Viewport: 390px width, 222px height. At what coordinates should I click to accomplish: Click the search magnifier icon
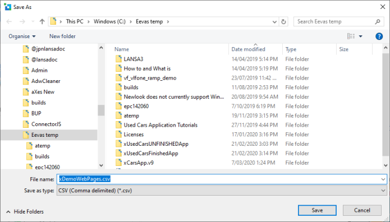[378, 22]
